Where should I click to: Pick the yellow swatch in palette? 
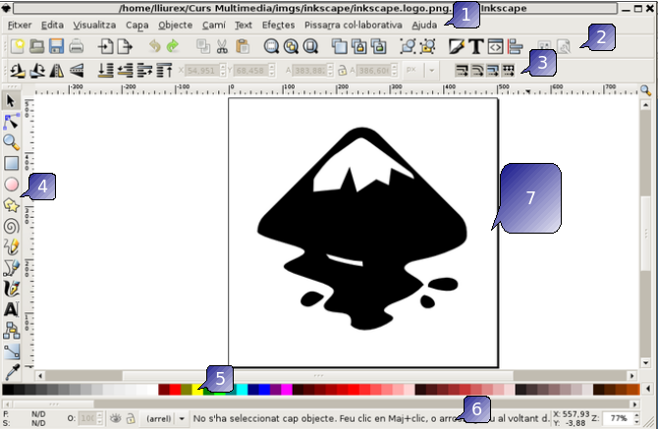coord(197,390)
